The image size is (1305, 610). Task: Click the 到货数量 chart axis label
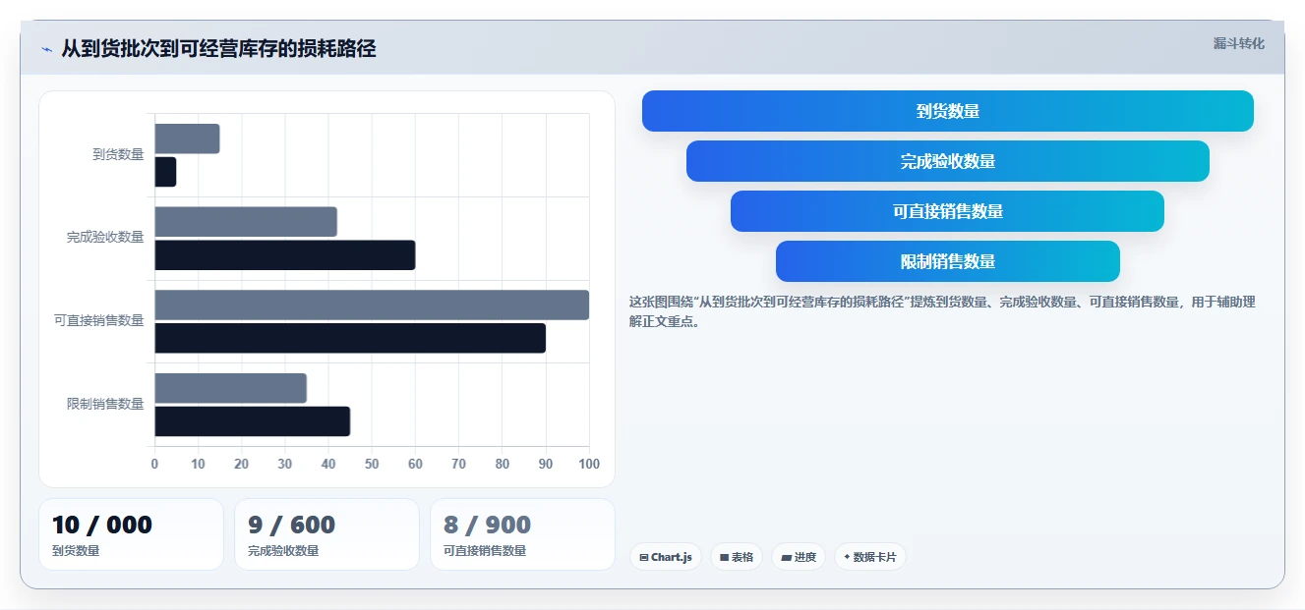point(118,154)
